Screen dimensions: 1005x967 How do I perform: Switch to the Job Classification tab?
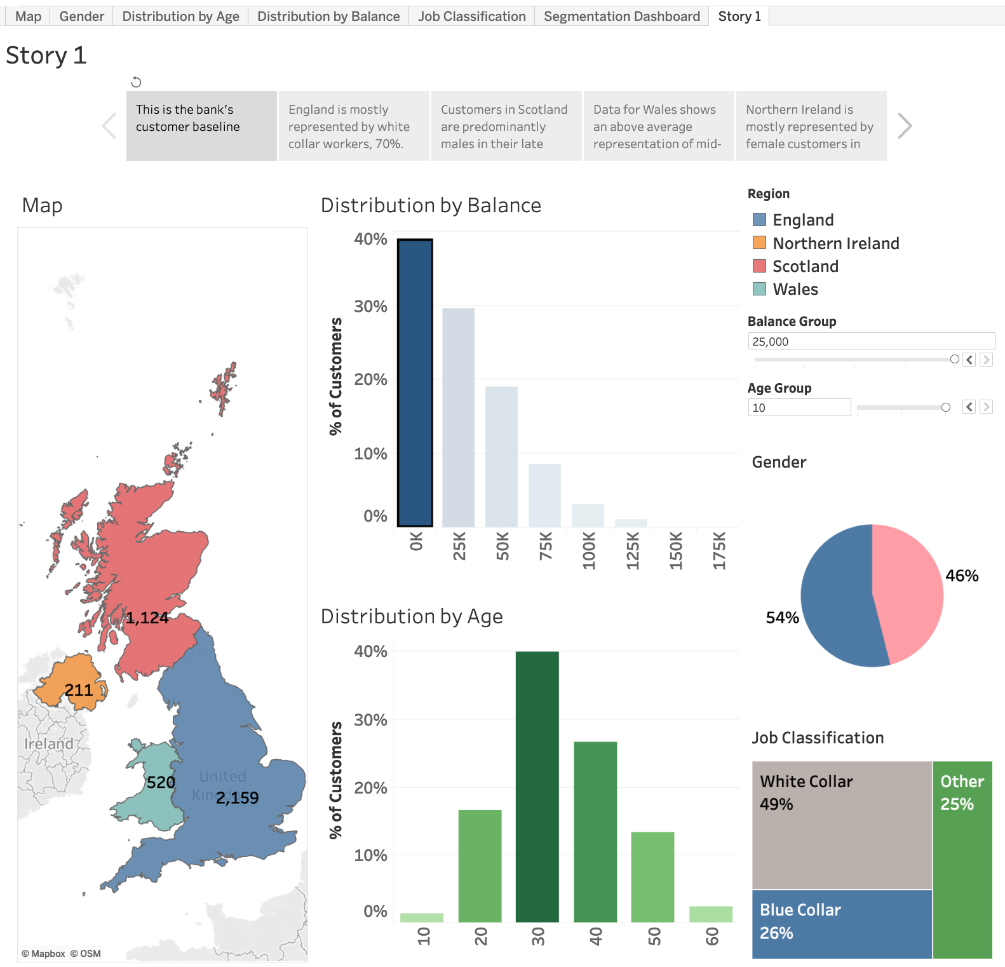coord(471,17)
